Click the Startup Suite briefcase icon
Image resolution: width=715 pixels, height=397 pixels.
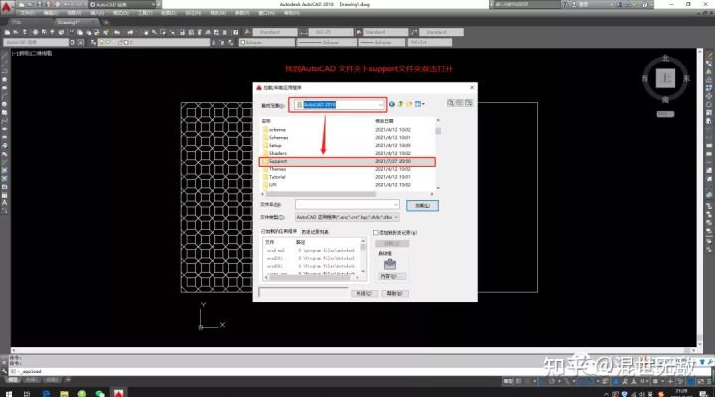pyautogui.click(x=392, y=264)
